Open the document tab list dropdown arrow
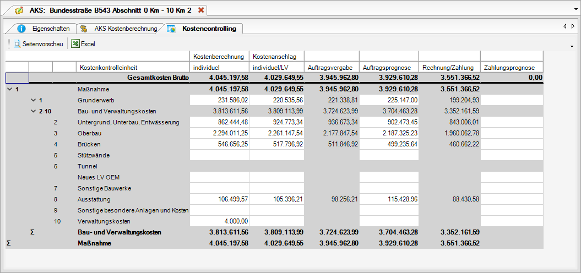This screenshot has height=273, width=581. (x=575, y=9)
